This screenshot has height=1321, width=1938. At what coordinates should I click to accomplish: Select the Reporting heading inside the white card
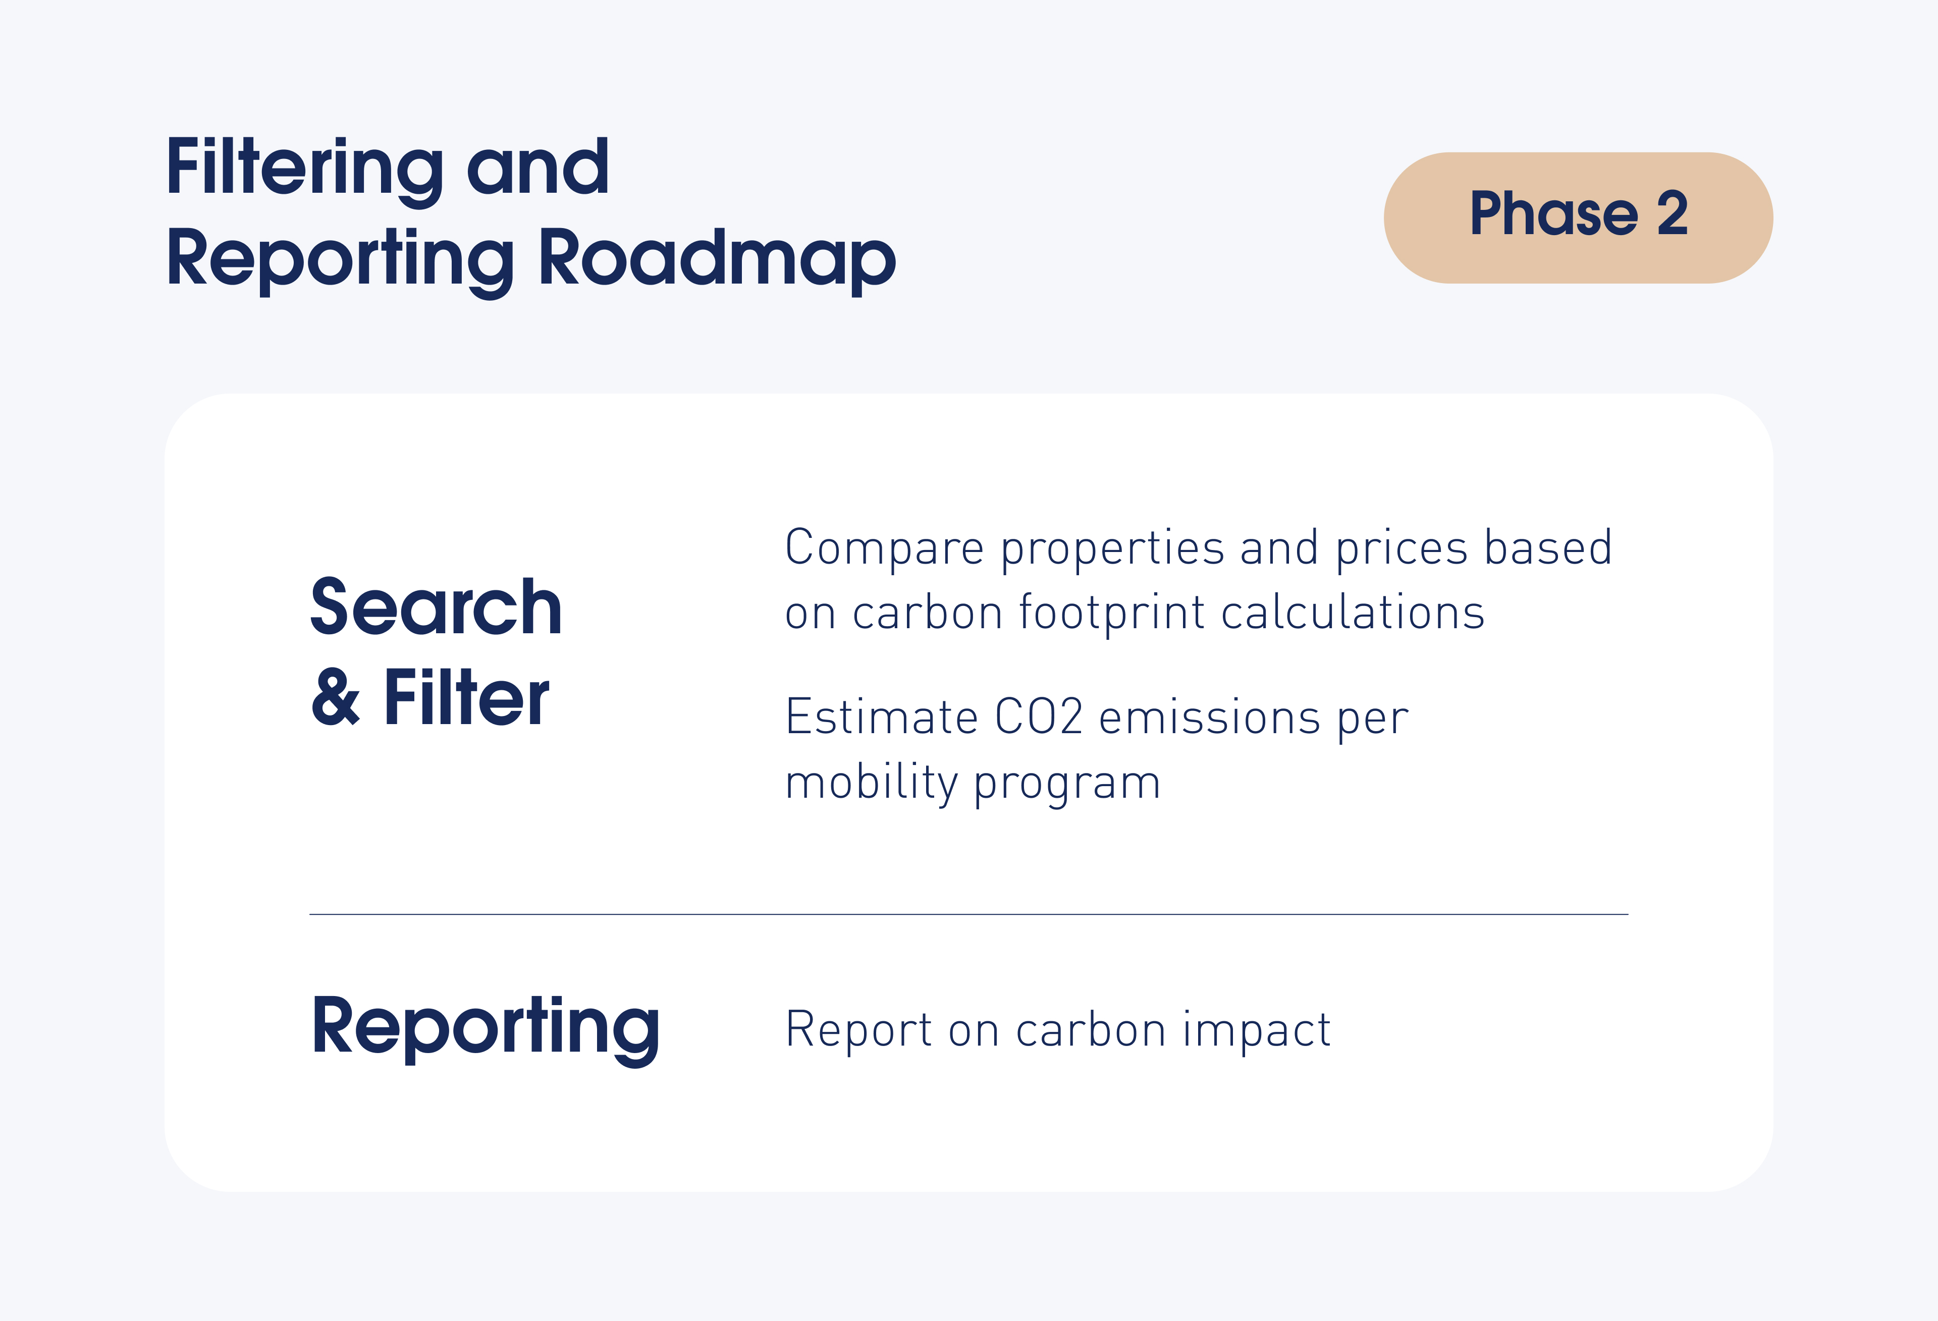pos(486,1029)
